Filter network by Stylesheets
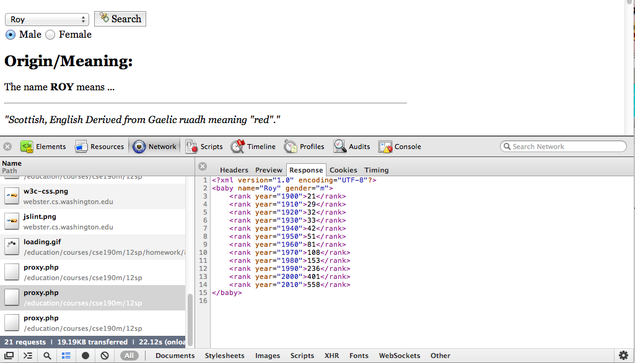 [x=225, y=356]
